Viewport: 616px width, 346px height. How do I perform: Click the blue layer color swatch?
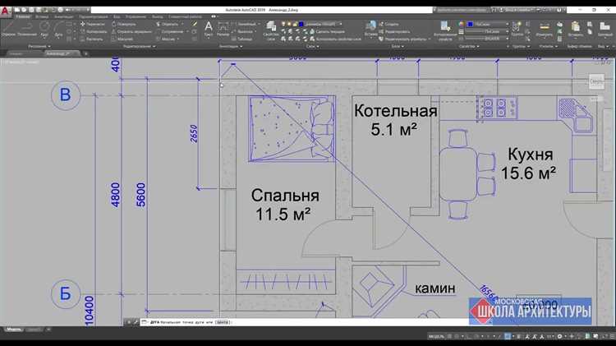point(301,25)
